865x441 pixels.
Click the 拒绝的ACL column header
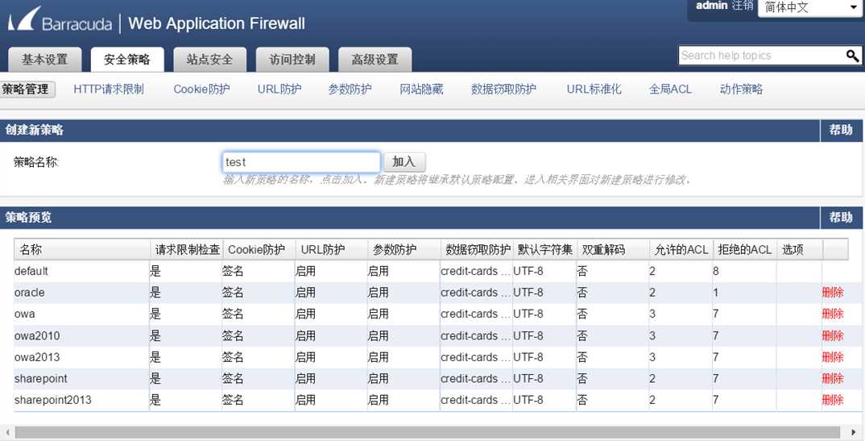click(x=745, y=249)
